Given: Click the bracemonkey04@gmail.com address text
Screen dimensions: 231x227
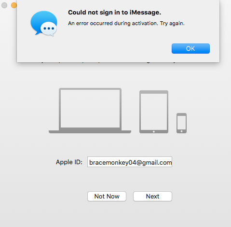Looking at the screenshot, I should 130,163.
